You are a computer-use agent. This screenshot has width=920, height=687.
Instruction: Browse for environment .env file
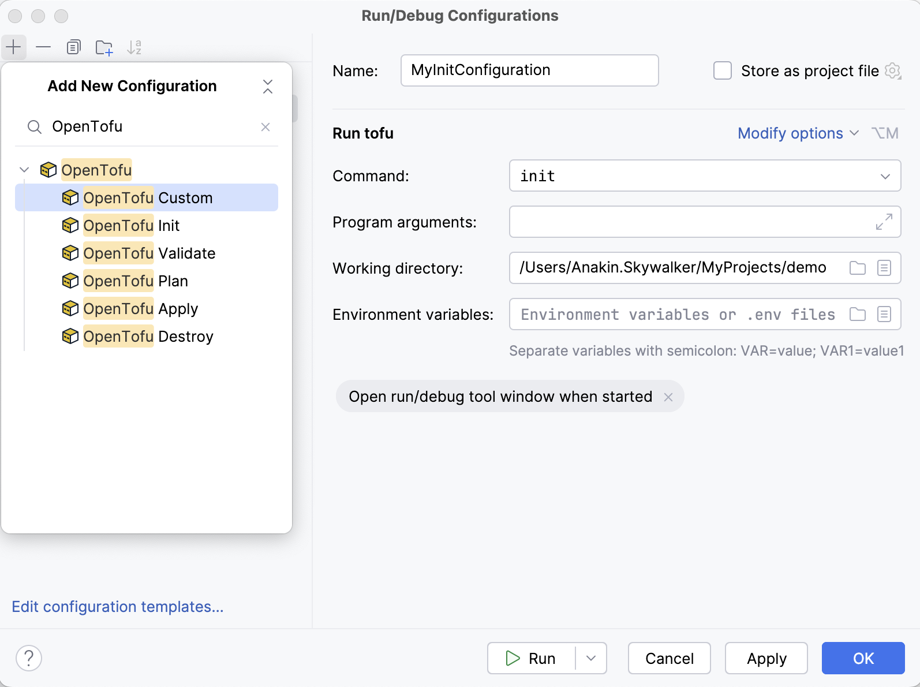coord(858,314)
